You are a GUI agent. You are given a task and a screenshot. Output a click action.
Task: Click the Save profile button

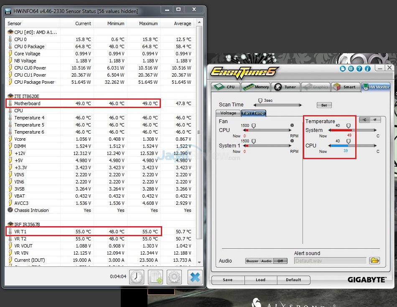(228, 280)
